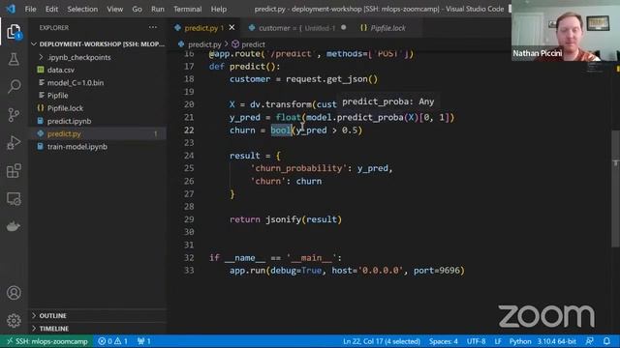Open the Edit menu
Viewport: 620px width, 348px height.
coord(51,9)
